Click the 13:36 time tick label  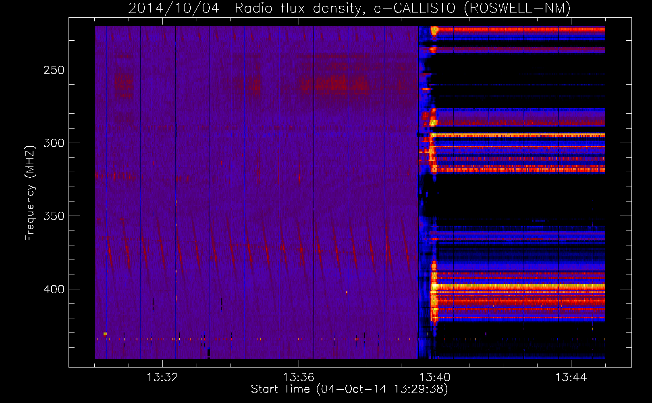point(299,377)
